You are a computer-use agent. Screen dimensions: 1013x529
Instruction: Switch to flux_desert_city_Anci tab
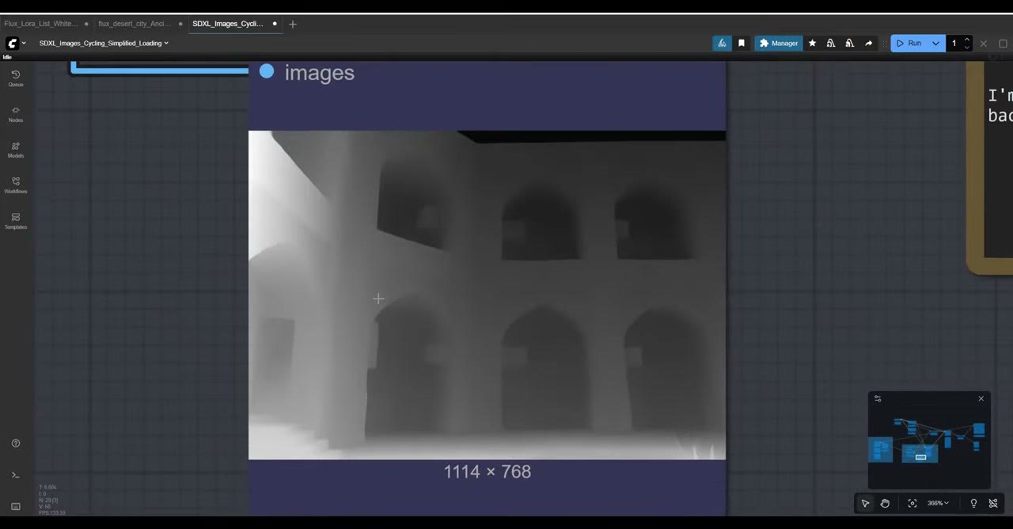click(x=135, y=24)
